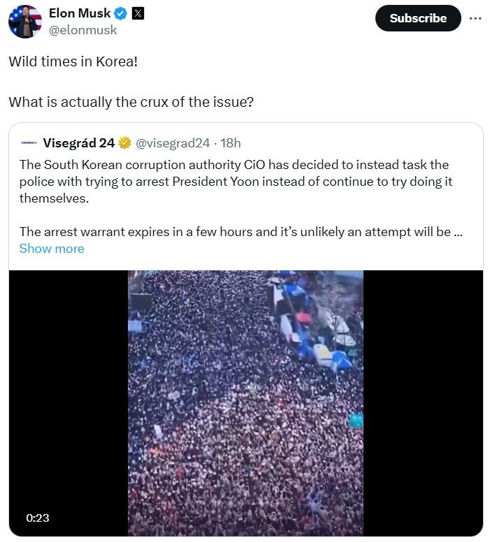Open the Elon Musk display name link
Screen dimensions: 490x542
pos(79,13)
